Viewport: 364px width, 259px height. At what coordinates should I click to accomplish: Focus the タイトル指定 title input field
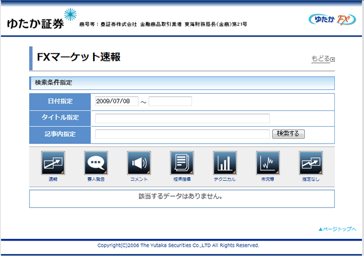(x=182, y=118)
